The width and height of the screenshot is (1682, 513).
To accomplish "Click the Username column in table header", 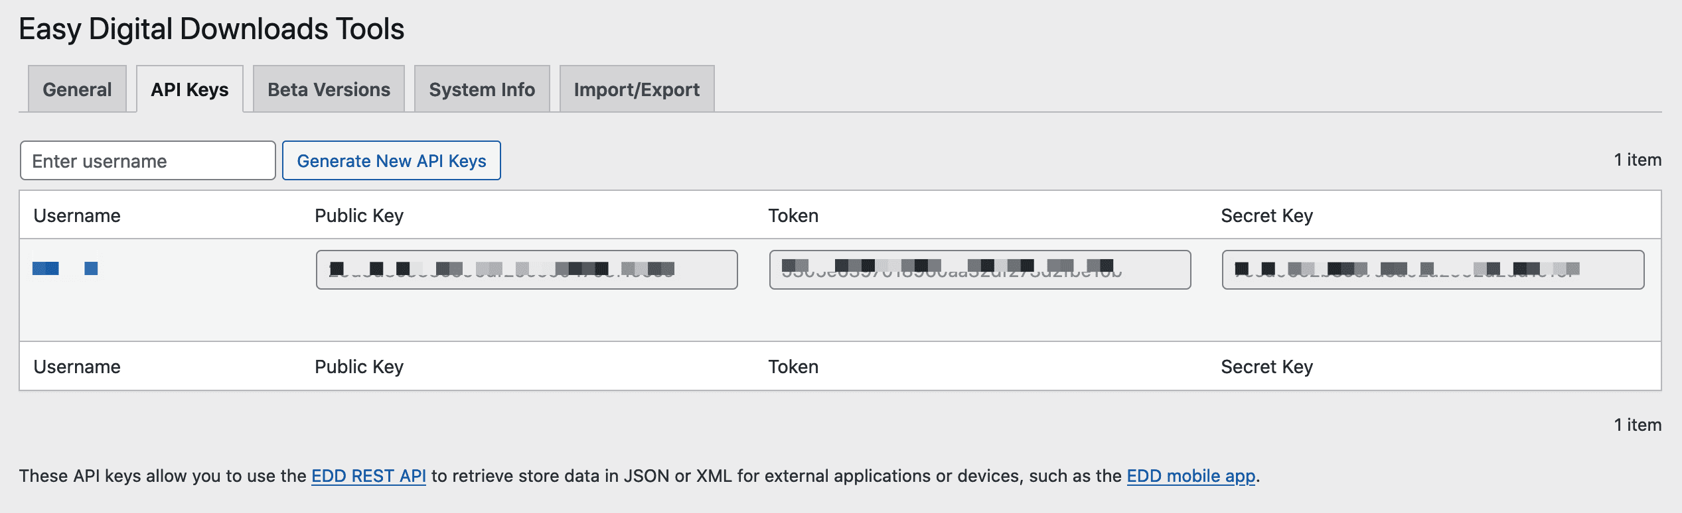I will (x=77, y=215).
